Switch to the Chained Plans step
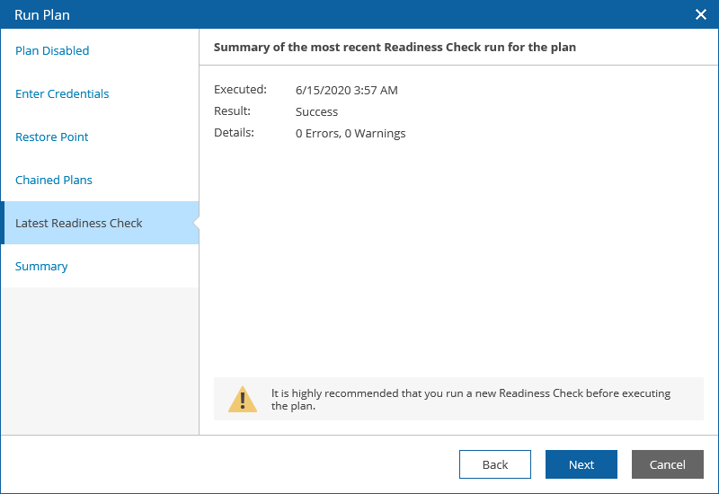The width and height of the screenshot is (719, 494). pos(54,181)
